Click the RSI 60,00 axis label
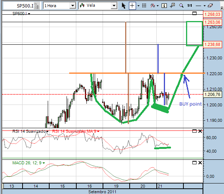224x194 pixels. click(x=211, y=138)
